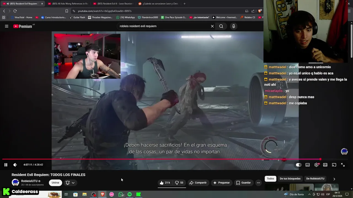Image resolution: width=353 pixels, height=198 pixels.
Task: Start voice search with the microphone
Action: point(234,26)
